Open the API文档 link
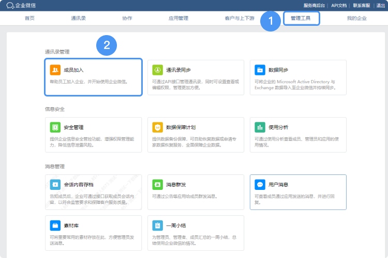 coord(339,6)
